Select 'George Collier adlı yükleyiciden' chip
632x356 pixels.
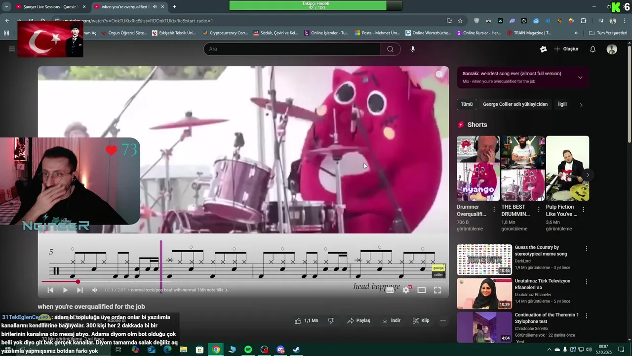pyautogui.click(x=515, y=104)
